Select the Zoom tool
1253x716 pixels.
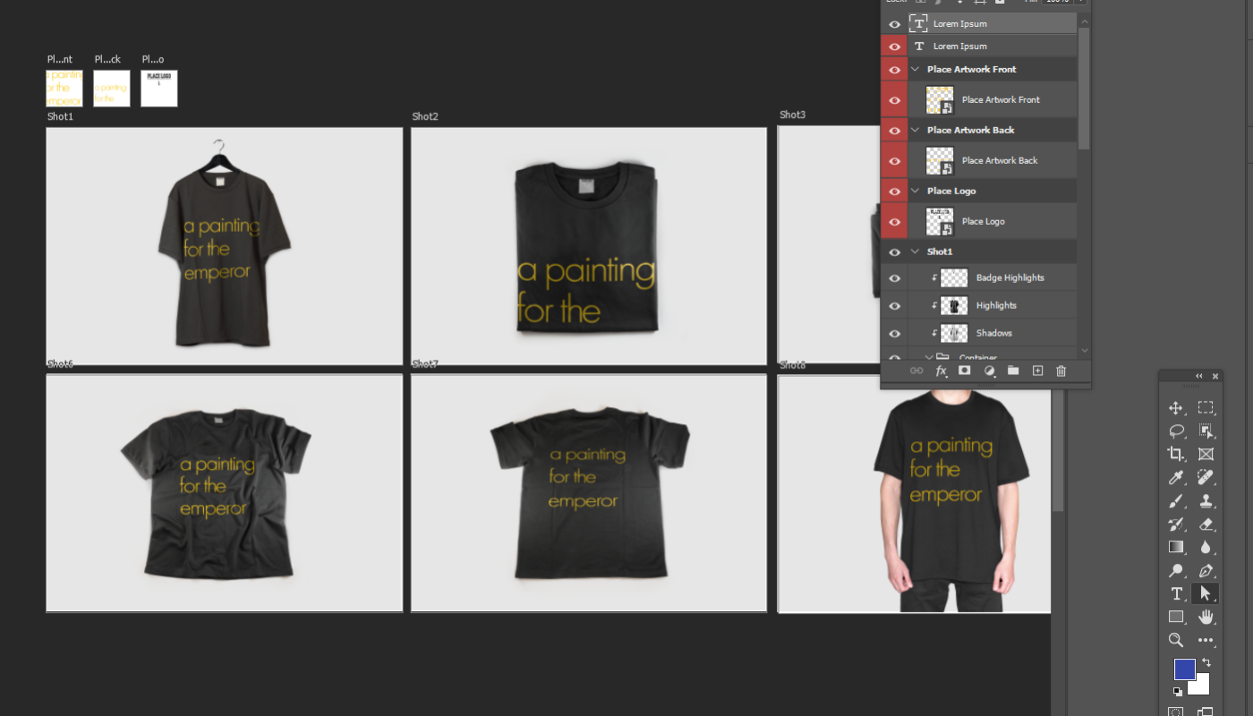click(1176, 640)
